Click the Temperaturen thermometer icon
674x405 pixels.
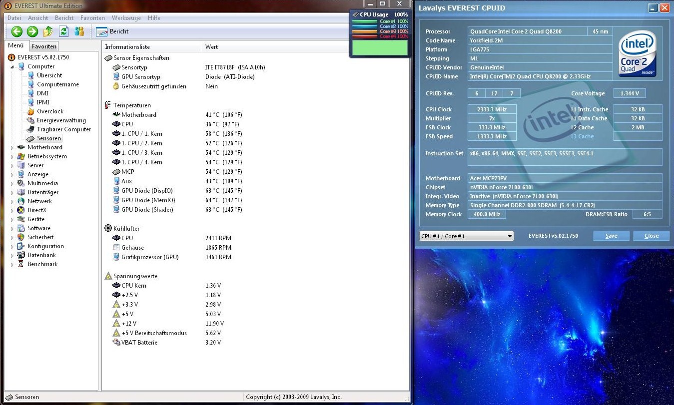pyautogui.click(x=108, y=105)
